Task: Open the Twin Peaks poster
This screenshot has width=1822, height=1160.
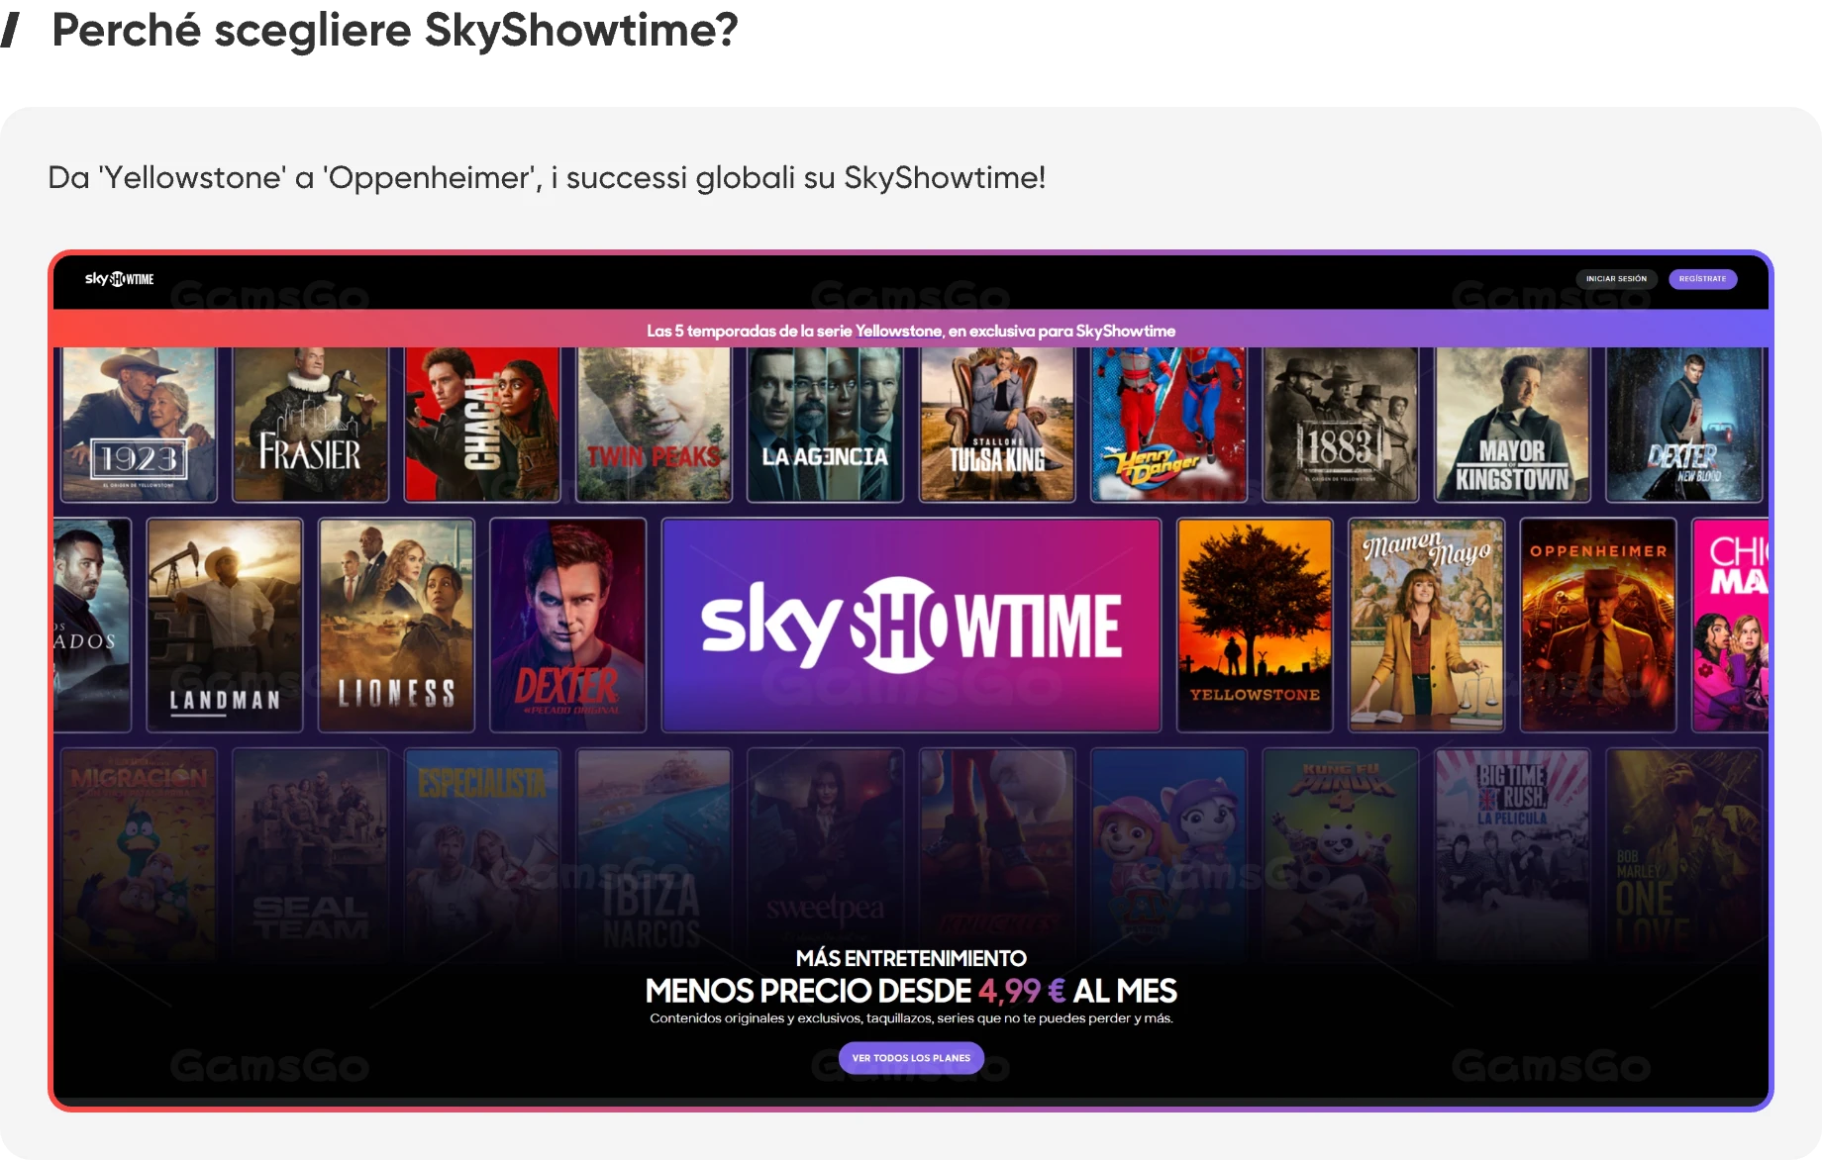Action: (x=654, y=425)
